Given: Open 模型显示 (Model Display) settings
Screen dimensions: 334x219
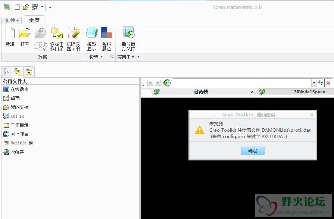Looking at the screenshot, I should click(x=91, y=39).
